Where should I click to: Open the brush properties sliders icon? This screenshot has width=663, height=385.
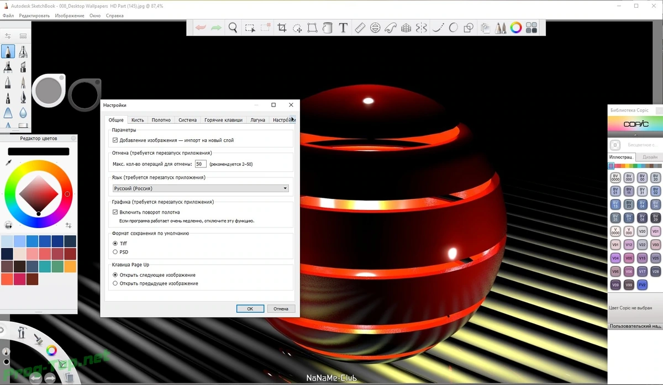8,36
